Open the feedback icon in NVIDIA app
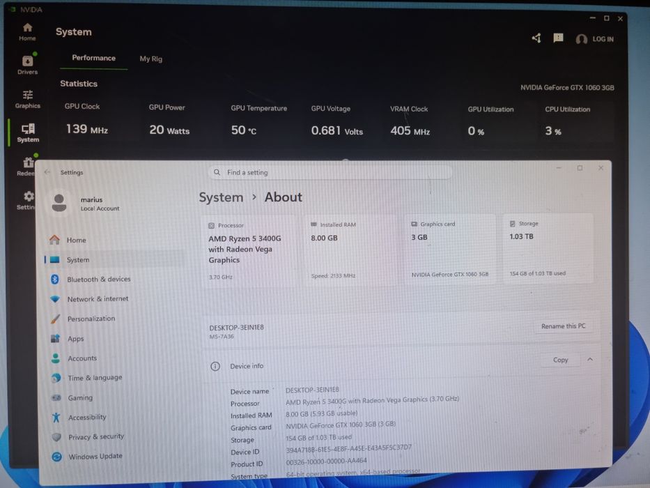Screen dimensions: 650x488 (x=558, y=38)
